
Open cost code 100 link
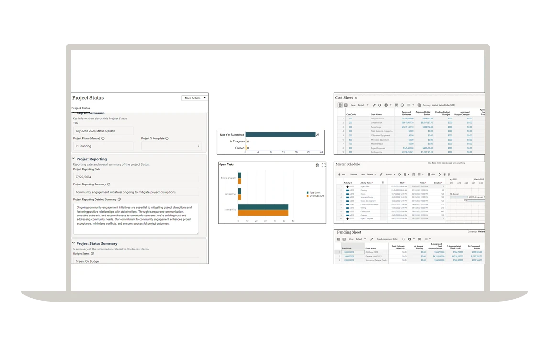click(351, 118)
